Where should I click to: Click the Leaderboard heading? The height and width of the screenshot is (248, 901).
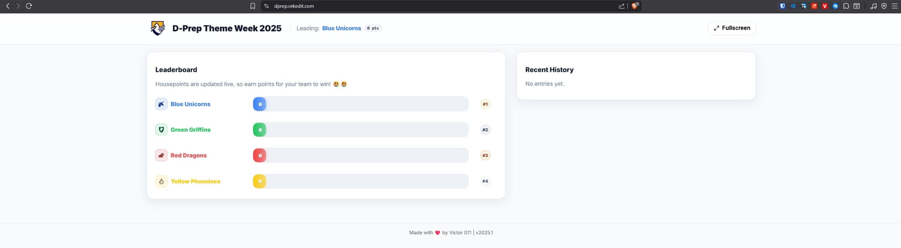pos(176,70)
